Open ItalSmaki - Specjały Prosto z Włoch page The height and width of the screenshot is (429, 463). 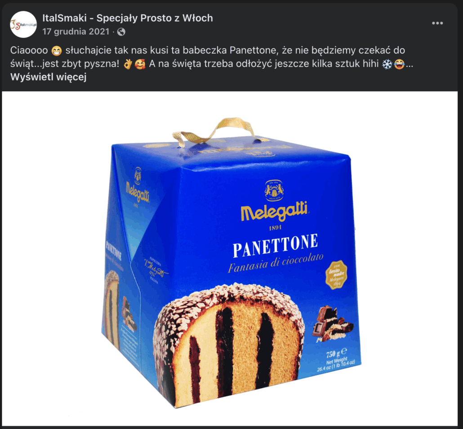coord(128,18)
